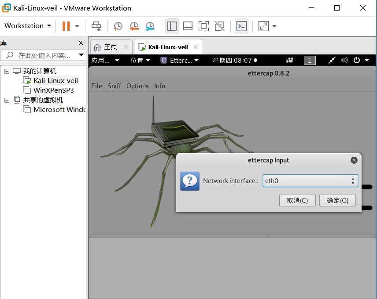
Task: Open the dropdown next to pause button
Action: [x=77, y=26]
